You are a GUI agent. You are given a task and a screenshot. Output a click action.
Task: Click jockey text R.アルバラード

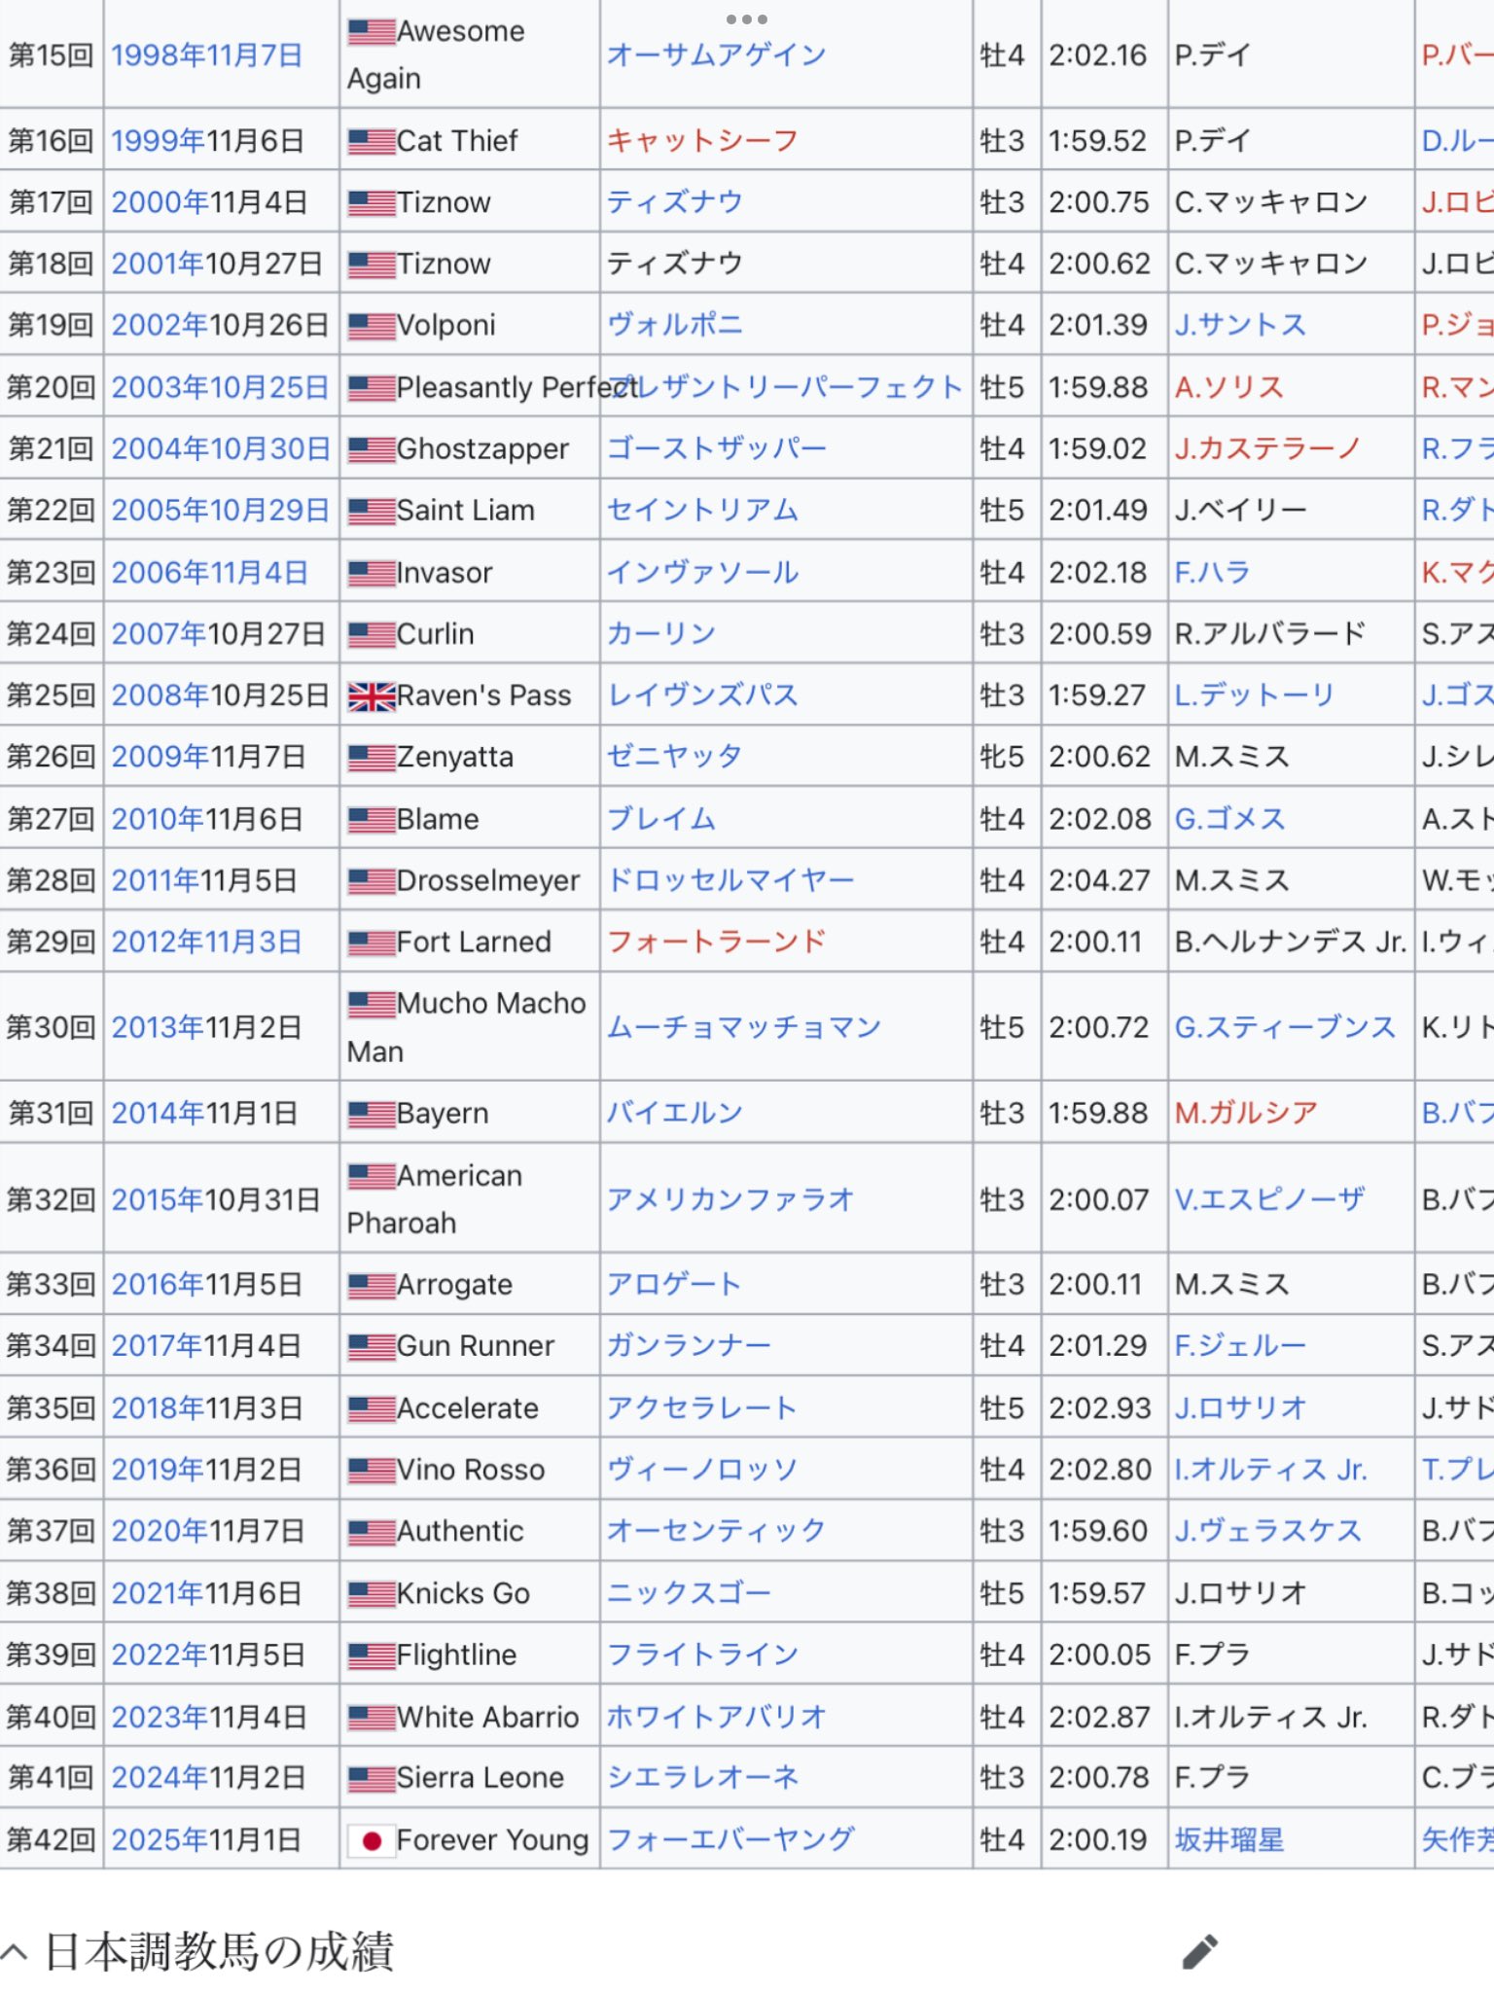[1270, 634]
